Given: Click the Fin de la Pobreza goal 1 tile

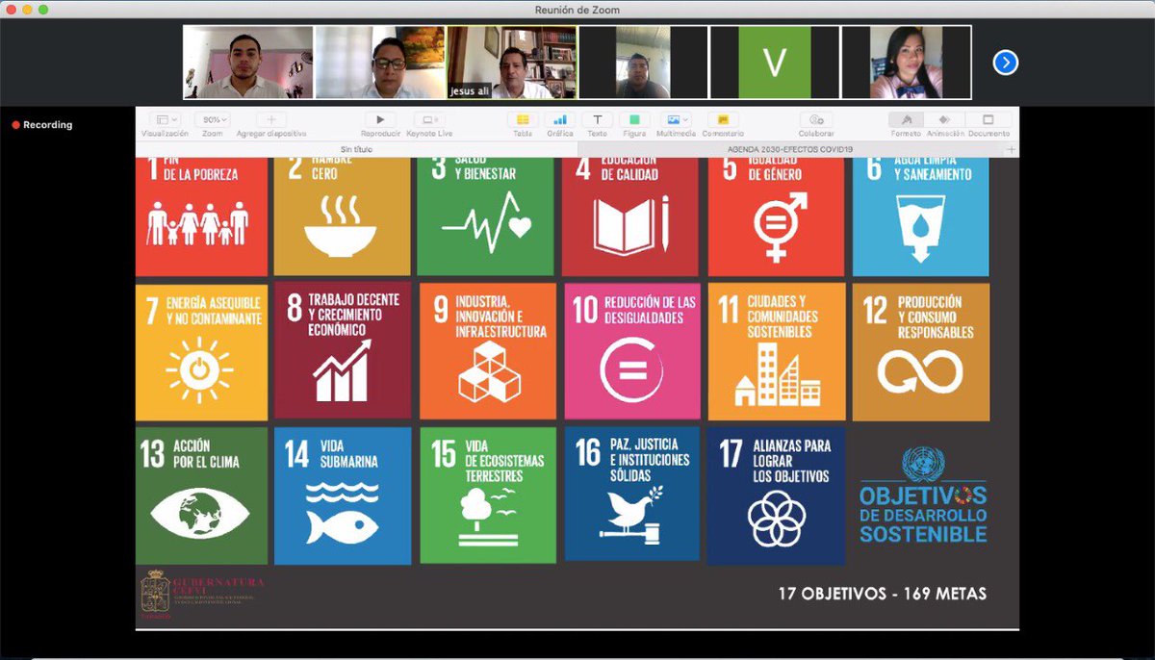Looking at the screenshot, I should click(201, 217).
